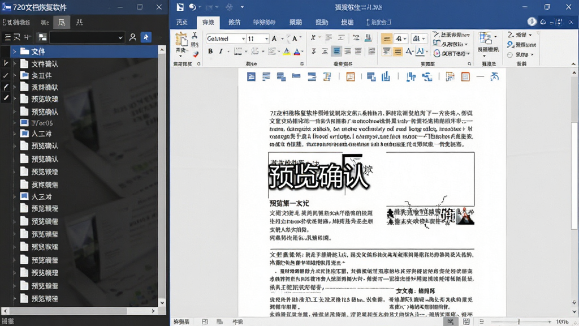The image size is (579, 326).
Task: Click the small image thumbnail in the document
Action: (x=465, y=216)
